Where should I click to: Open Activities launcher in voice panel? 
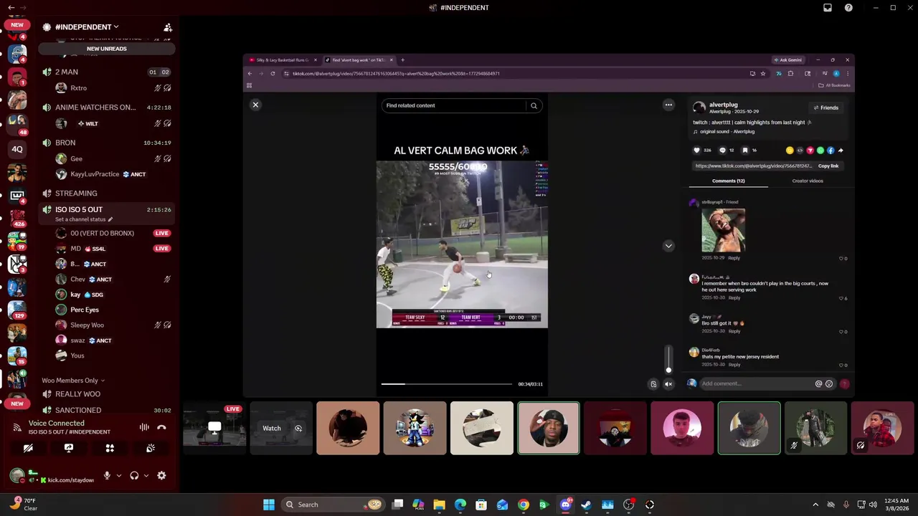pos(110,448)
